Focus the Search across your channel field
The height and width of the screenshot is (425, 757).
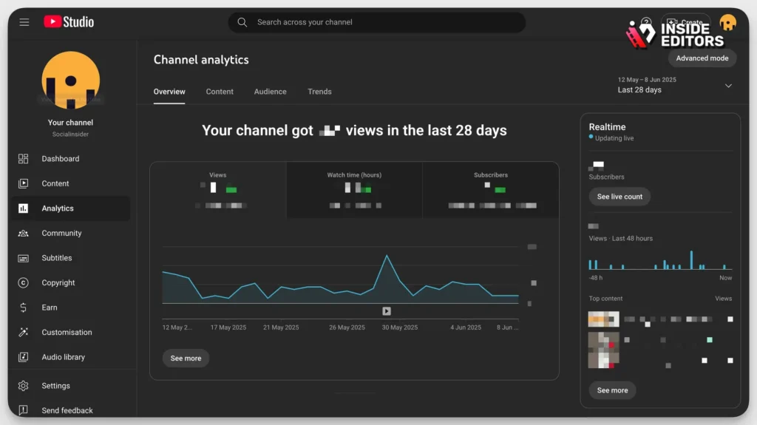tap(376, 22)
